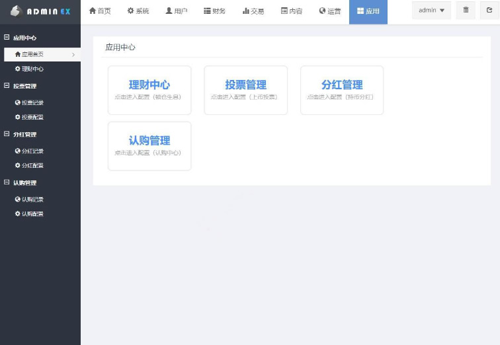This screenshot has width=500, height=345.
Task: Open the admin user dropdown
Action: 431,11
